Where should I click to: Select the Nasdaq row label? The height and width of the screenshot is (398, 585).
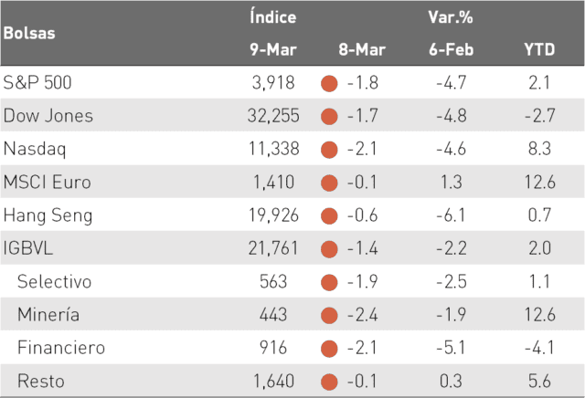point(35,149)
